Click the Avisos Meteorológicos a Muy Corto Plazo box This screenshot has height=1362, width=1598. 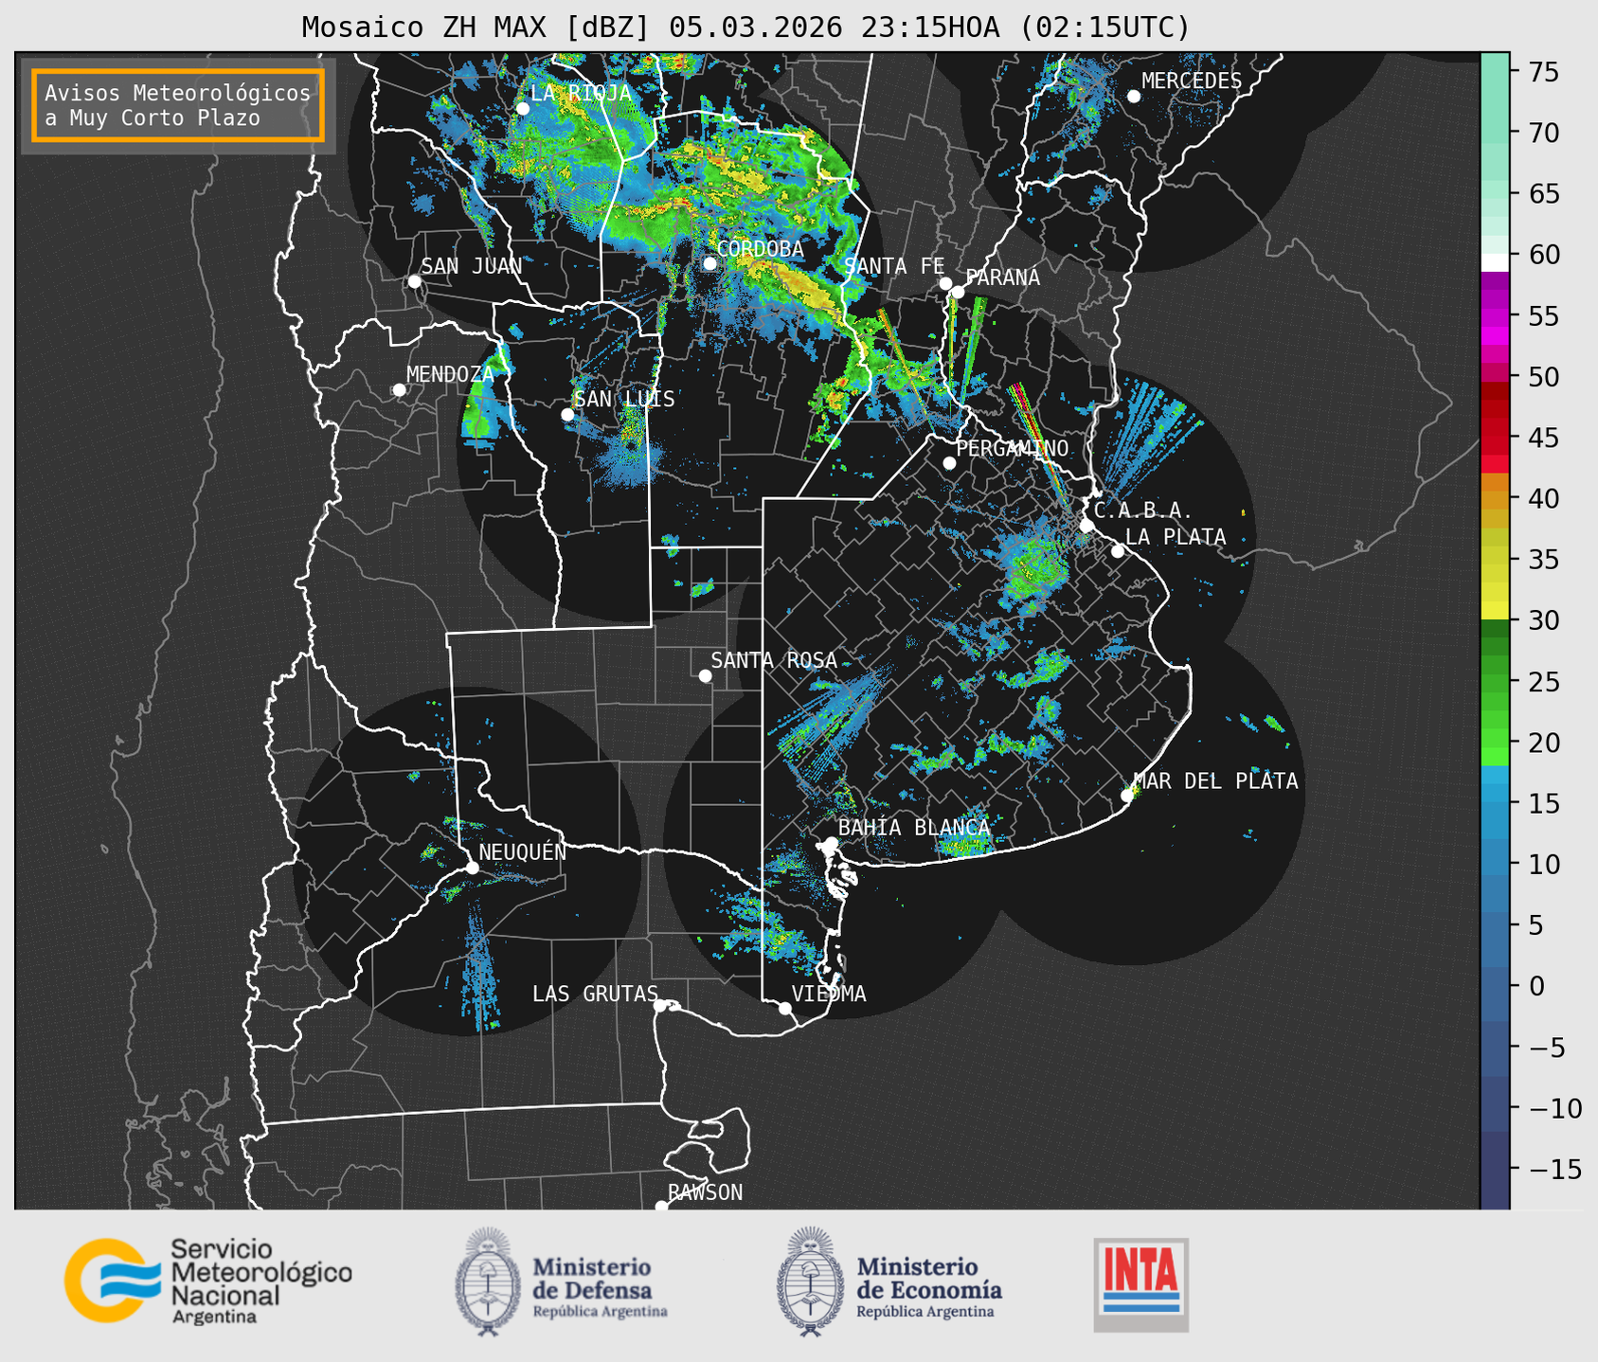point(178,105)
